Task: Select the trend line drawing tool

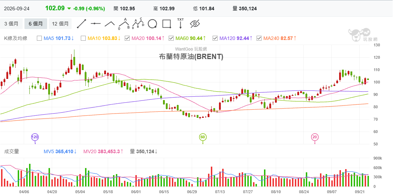Action: coord(82,24)
